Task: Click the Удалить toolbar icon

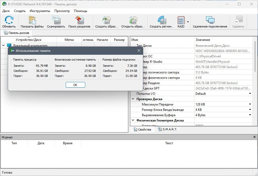Action: tap(238, 20)
